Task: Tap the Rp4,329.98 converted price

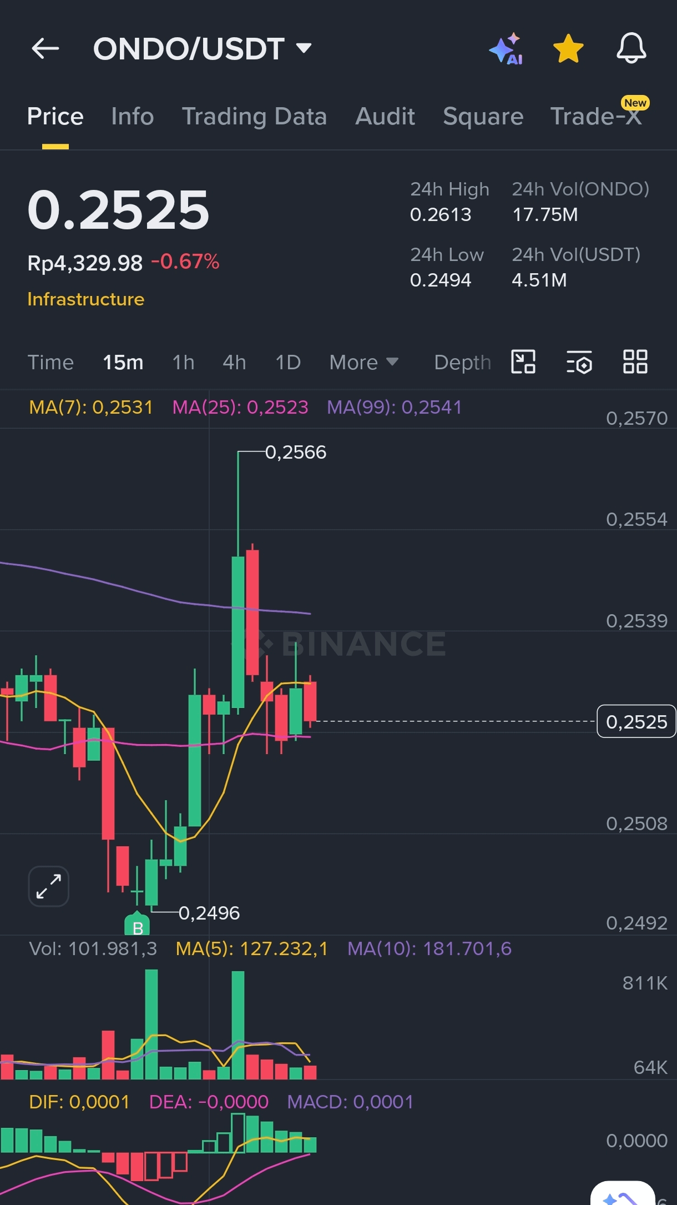Action: [85, 263]
